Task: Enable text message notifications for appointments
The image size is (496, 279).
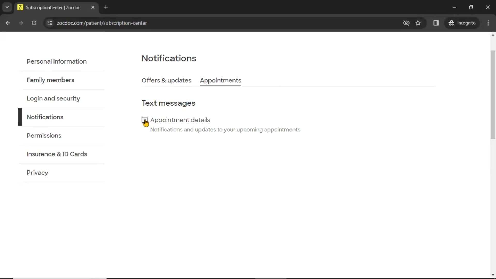Action: [x=144, y=120]
